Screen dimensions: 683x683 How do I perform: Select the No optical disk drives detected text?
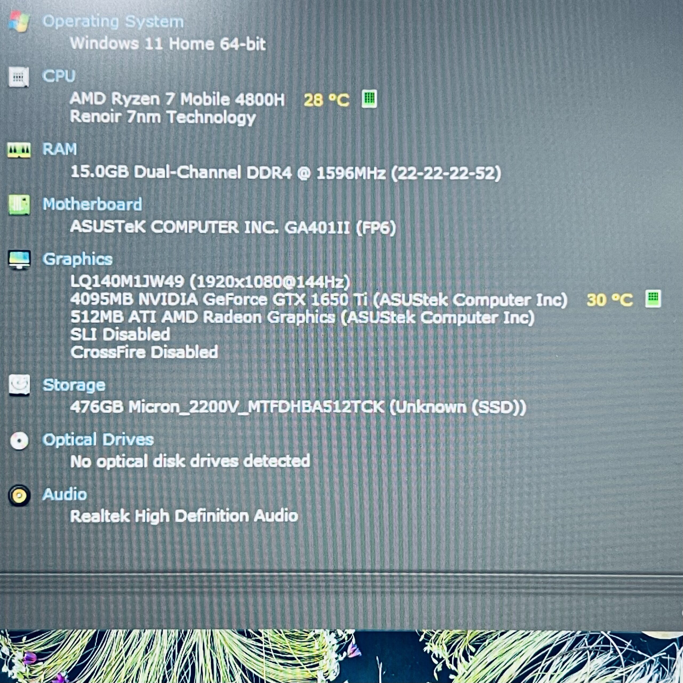click(190, 461)
